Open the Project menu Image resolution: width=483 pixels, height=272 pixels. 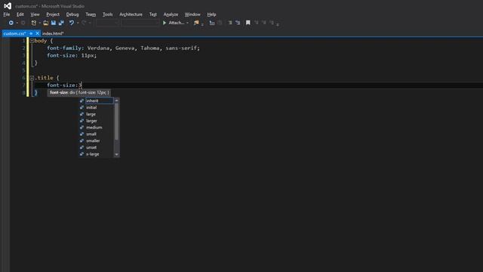point(53,14)
